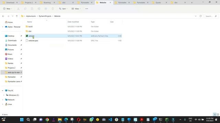Expand the Alpha - Personal OneDrive node
The image size is (220, 123).
pyautogui.click(x=2, y=27)
